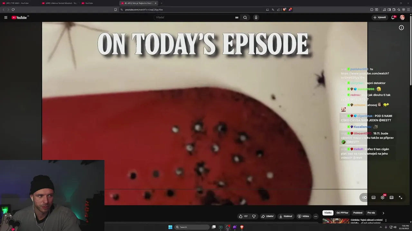Switch to Lišákova Temná Minulost tab
Screen dimensions: 412x231
pos(60,3)
